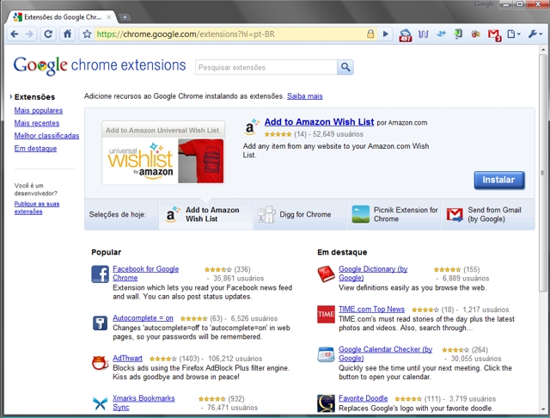Open the Gmail checker extension icon
This screenshot has height=418, width=550.
click(x=494, y=34)
